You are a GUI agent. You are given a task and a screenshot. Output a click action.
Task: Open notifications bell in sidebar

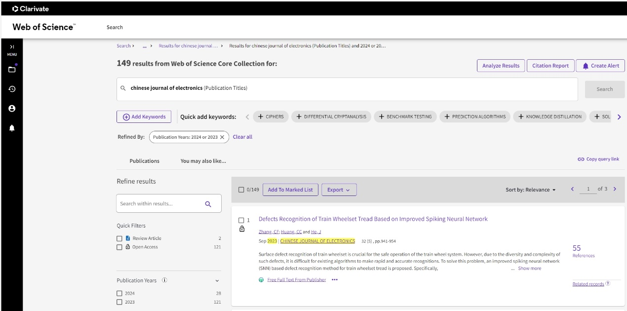[x=12, y=128]
